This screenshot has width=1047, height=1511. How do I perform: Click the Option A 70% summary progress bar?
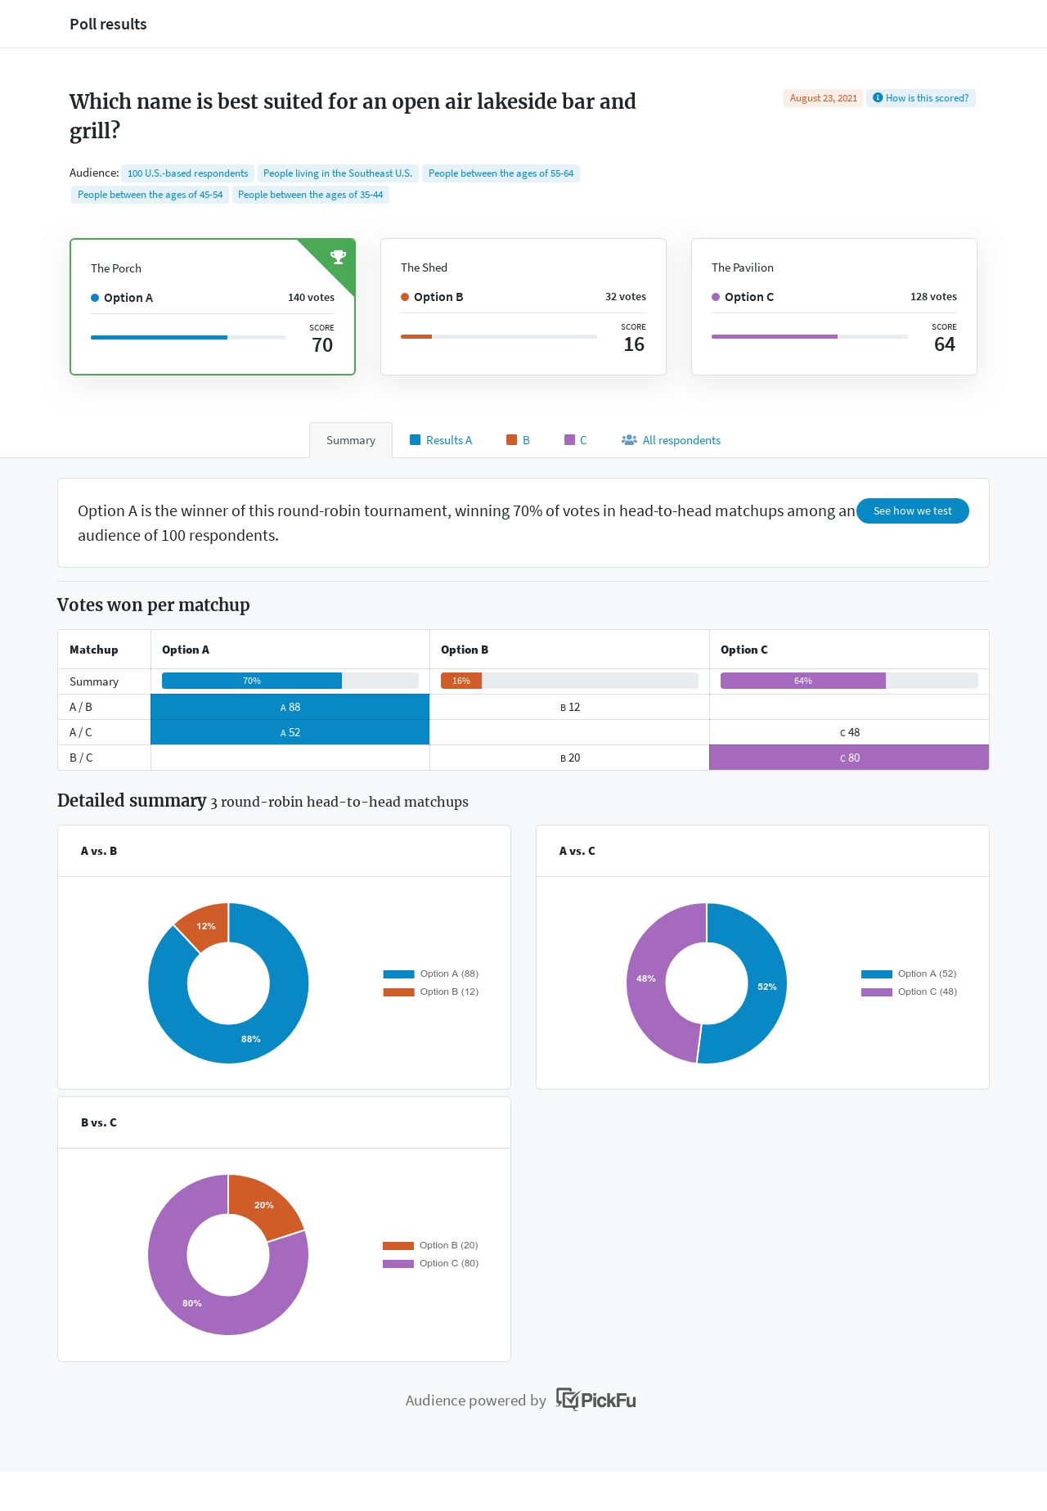click(x=252, y=681)
